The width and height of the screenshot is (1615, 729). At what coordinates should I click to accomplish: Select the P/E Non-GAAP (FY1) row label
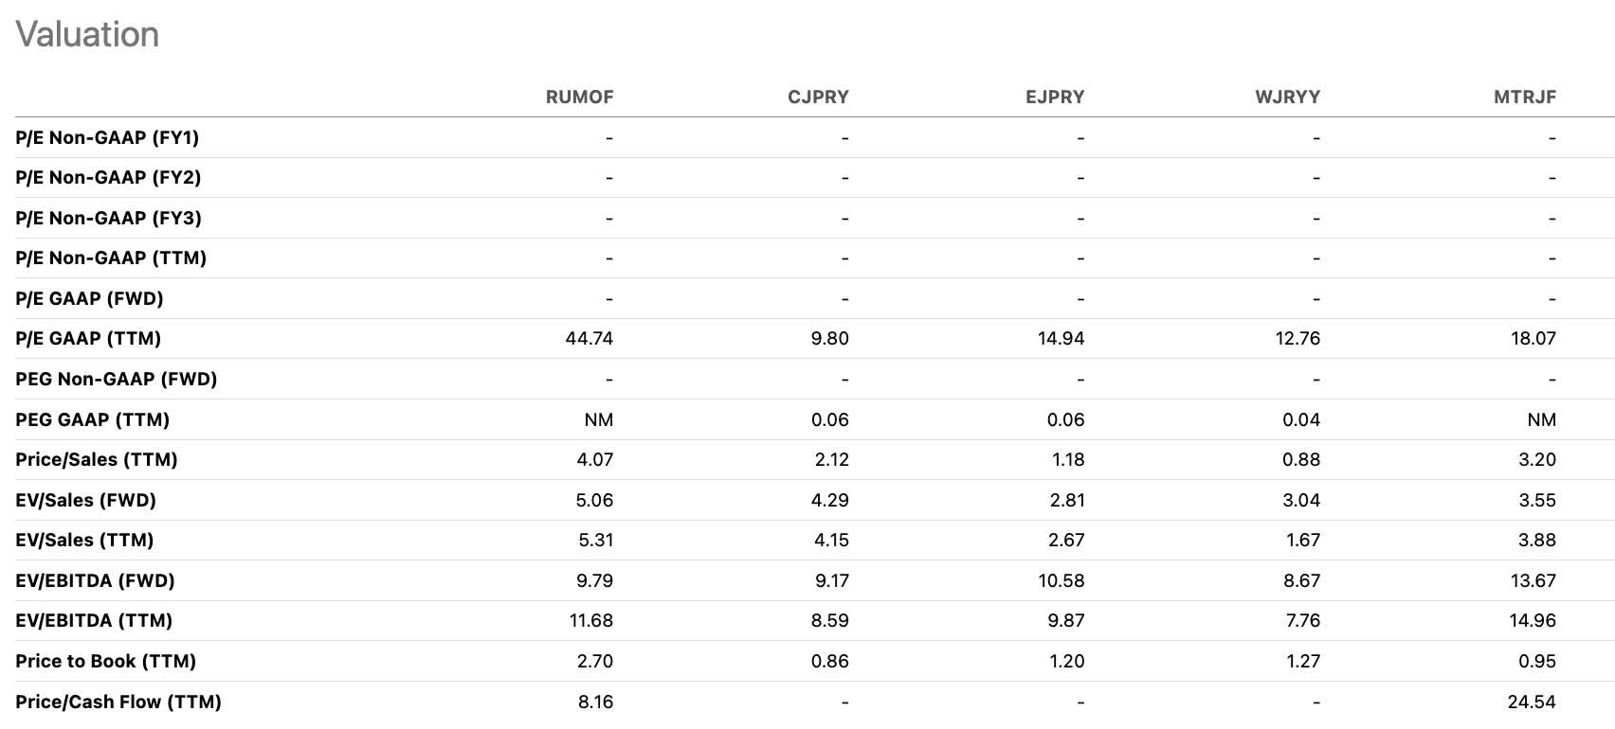coord(107,137)
